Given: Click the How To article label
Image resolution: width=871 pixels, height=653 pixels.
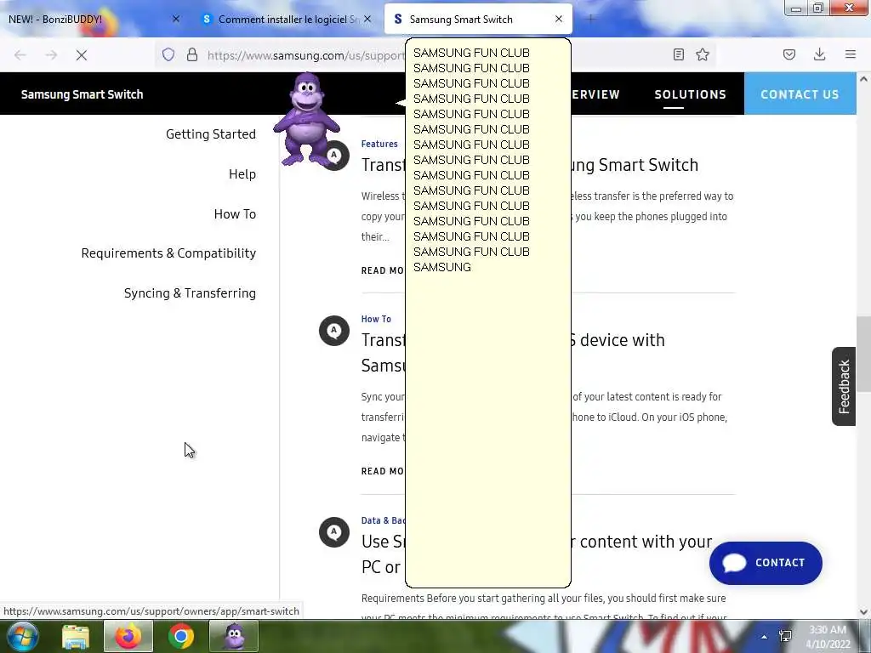Looking at the screenshot, I should pyautogui.click(x=376, y=319).
